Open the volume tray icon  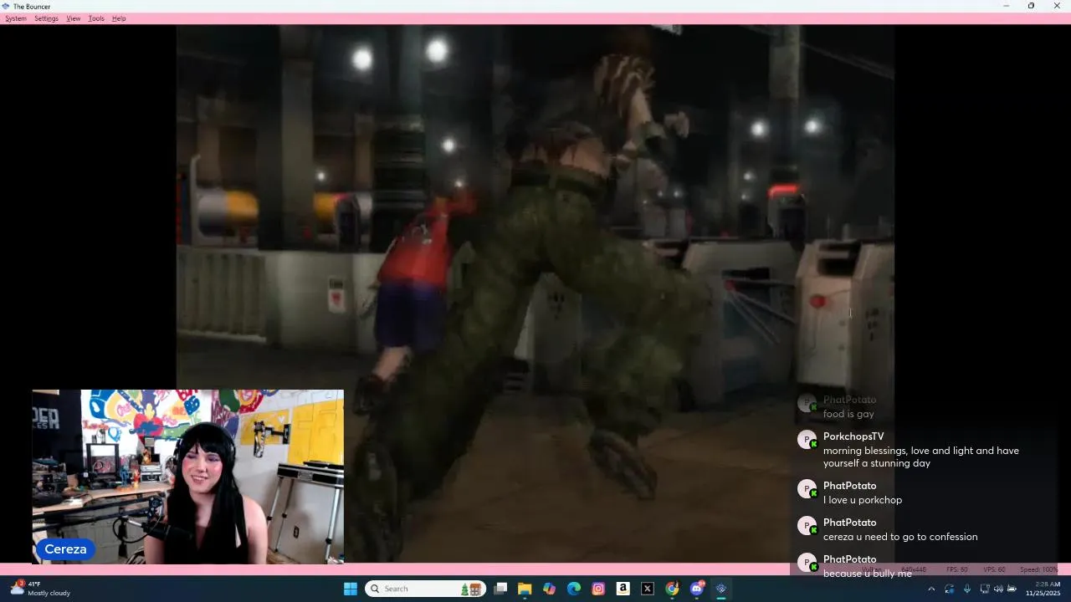(998, 589)
